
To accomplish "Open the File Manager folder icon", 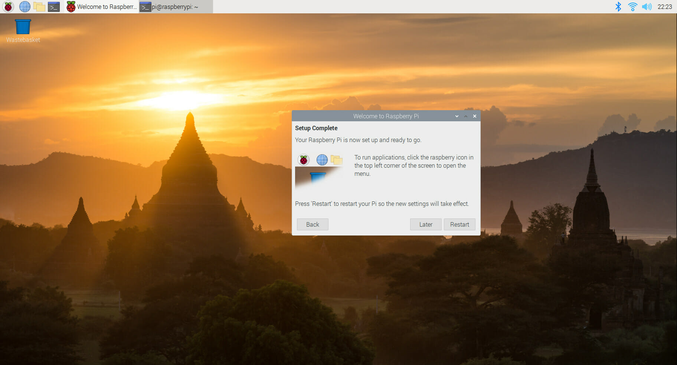I will pos(39,7).
